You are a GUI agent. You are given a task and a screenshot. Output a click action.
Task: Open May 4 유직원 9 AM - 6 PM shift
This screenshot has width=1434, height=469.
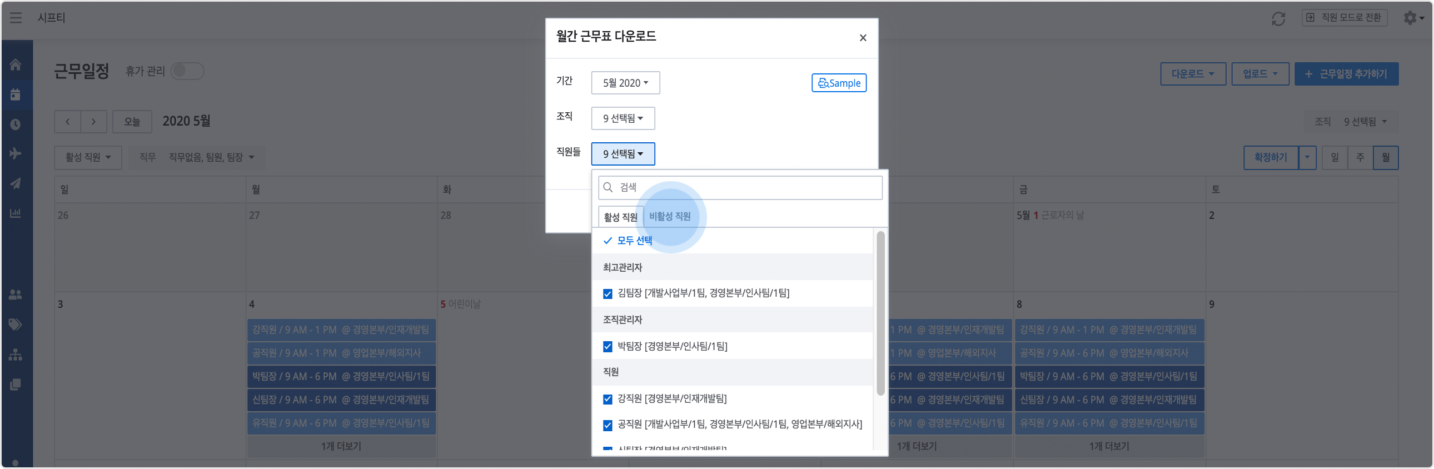tap(341, 423)
